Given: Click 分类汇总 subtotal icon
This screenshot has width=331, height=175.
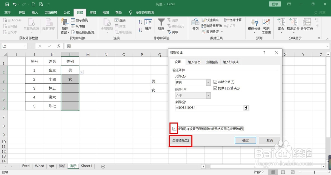Looking at the screenshot, I should point(307,24).
